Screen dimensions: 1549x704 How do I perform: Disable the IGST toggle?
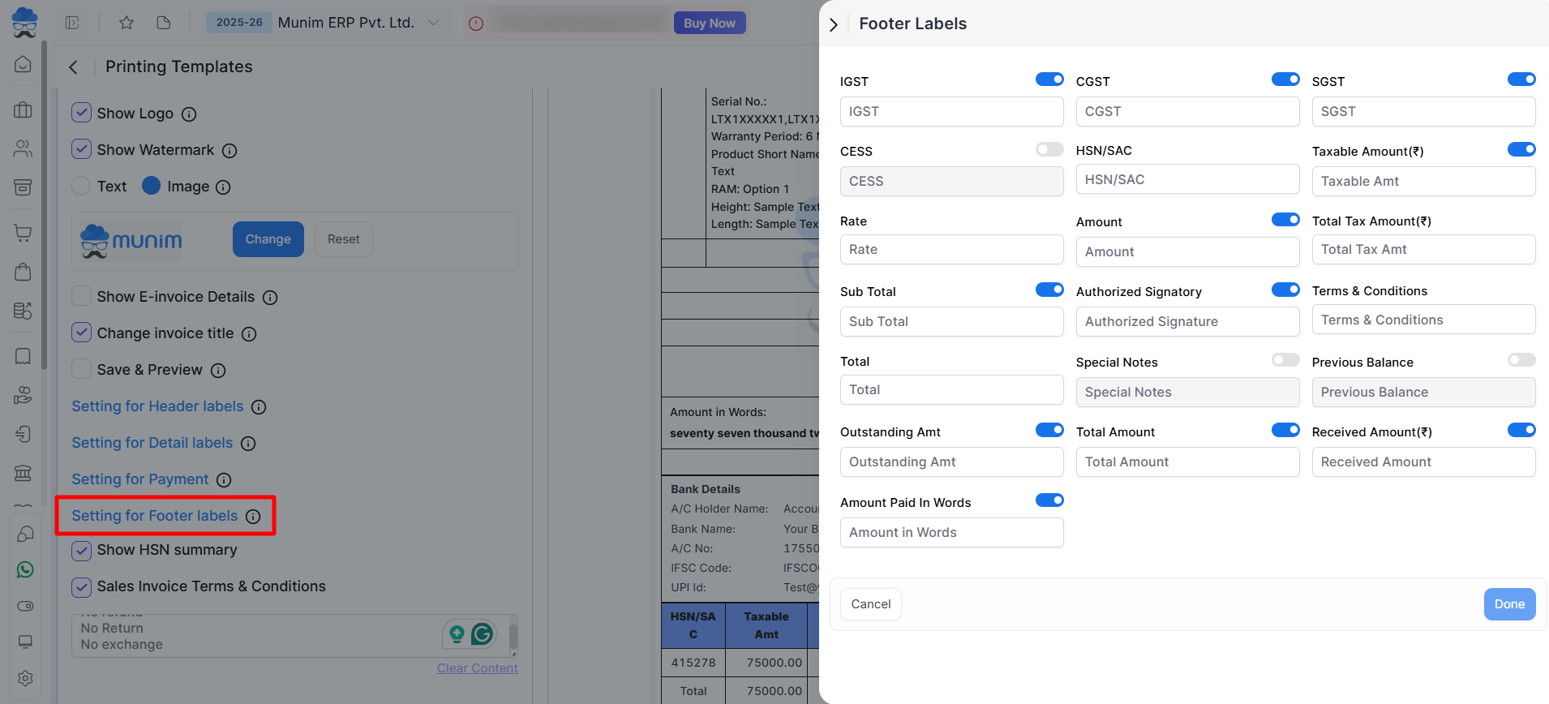(x=1049, y=79)
